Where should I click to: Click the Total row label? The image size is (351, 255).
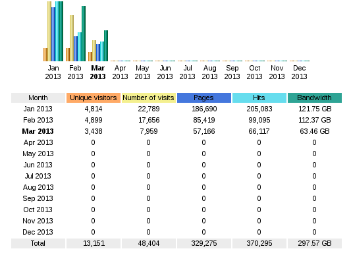[38, 243]
